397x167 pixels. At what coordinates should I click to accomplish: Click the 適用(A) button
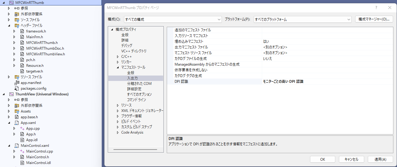(380, 159)
